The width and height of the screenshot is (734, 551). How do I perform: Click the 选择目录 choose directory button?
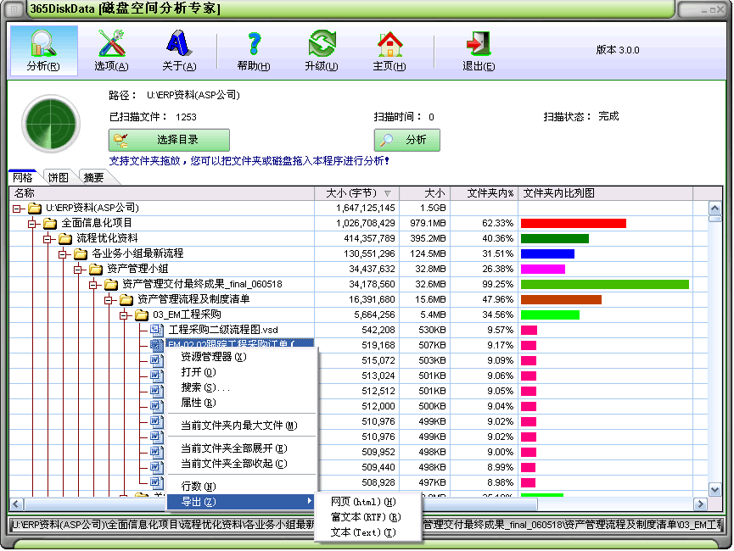(x=169, y=140)
